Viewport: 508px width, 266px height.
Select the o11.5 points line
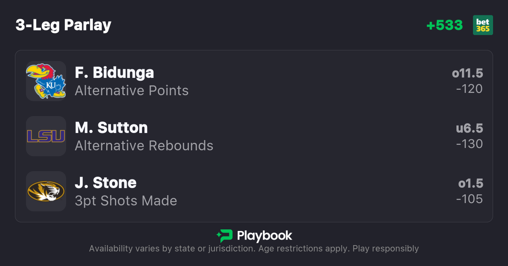click(x=467, y=73)
